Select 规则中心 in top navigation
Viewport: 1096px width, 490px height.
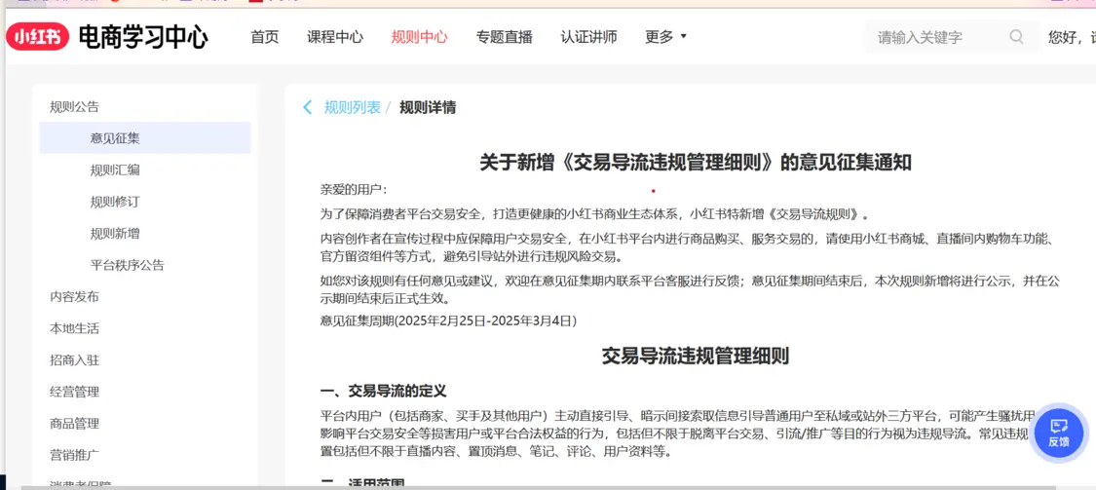pos(419,37)
